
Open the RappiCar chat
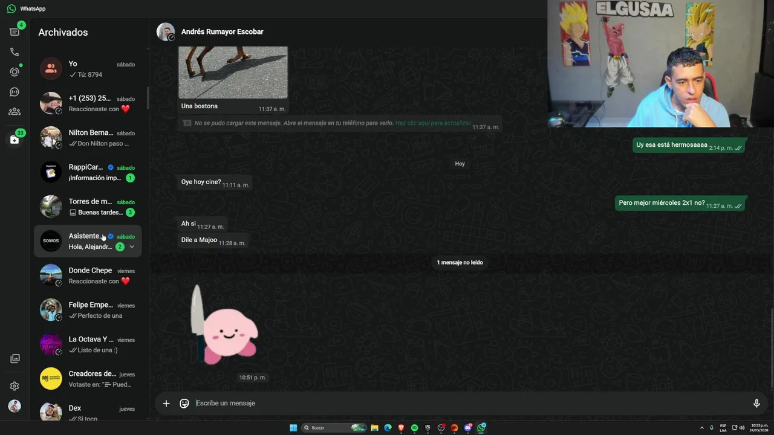click(88, 172)
